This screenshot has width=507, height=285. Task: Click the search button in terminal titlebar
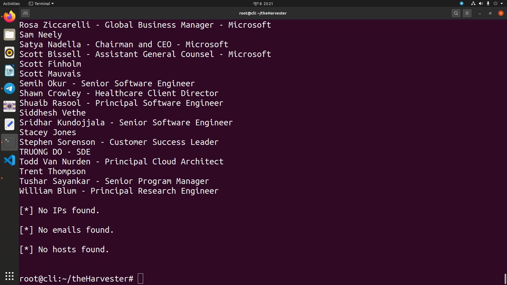456,13
